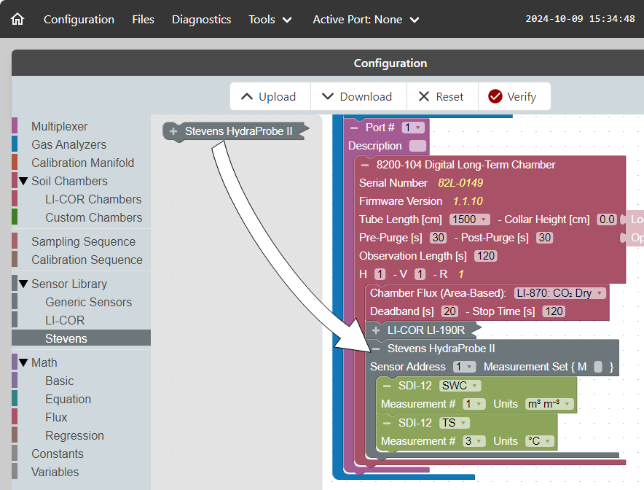Click the Reset button
This screenshot has width=644, height=490.
(x=442, y=96)
